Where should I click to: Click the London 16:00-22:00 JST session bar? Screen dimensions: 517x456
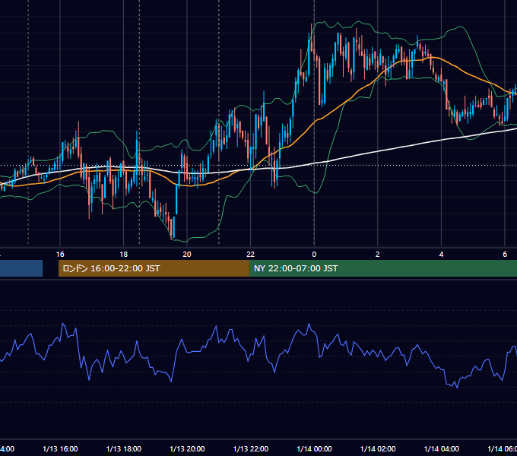pyautogui.click(x=154, y=268)
